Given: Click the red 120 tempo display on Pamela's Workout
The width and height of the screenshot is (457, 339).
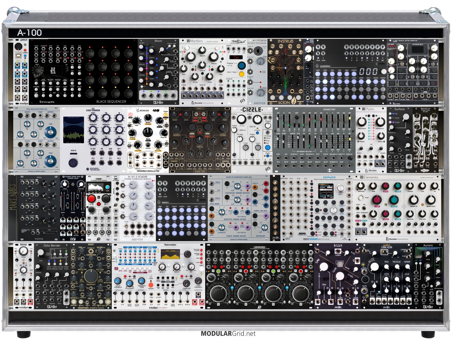Looking at the screenshot, I should pos(236,57).
